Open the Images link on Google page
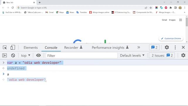The width and height of the screenshot is (188, 106). tap(172, 20)
